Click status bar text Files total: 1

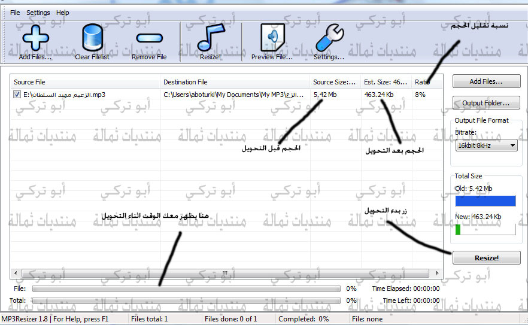(x=149, y=319)
